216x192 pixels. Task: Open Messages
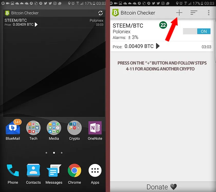tap(54, 174)
